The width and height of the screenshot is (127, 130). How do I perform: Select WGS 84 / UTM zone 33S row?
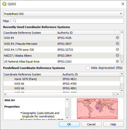pos(62,50)
